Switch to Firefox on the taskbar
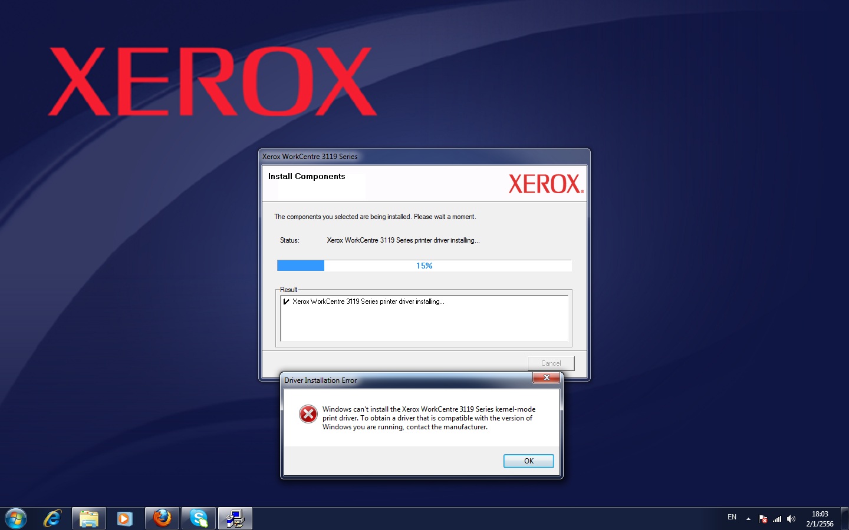849x530 pixels. click(162, 519)
